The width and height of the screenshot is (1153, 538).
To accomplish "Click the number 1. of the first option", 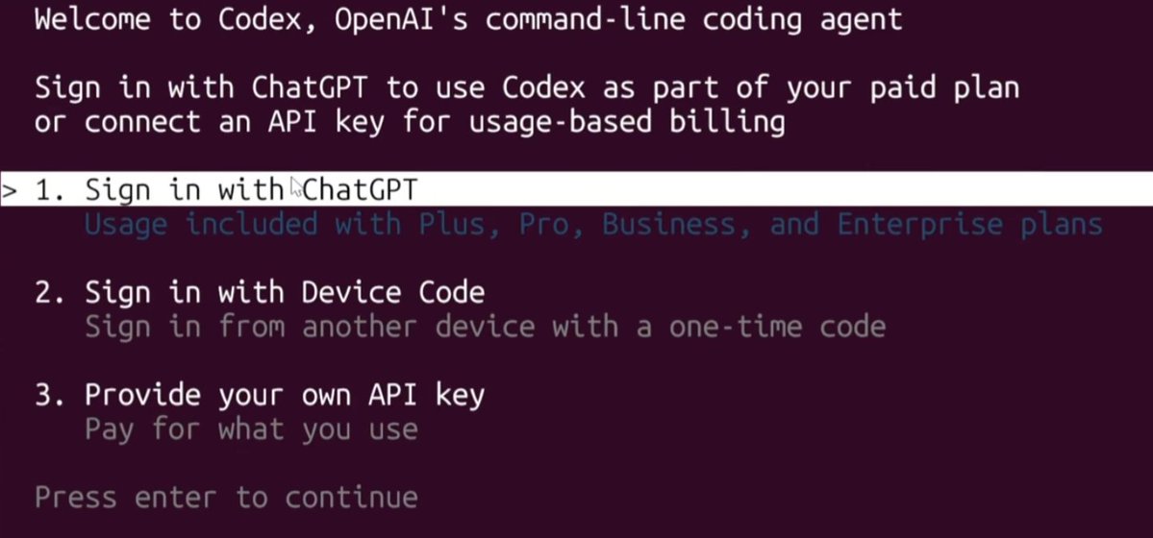I will coord(51,190).
